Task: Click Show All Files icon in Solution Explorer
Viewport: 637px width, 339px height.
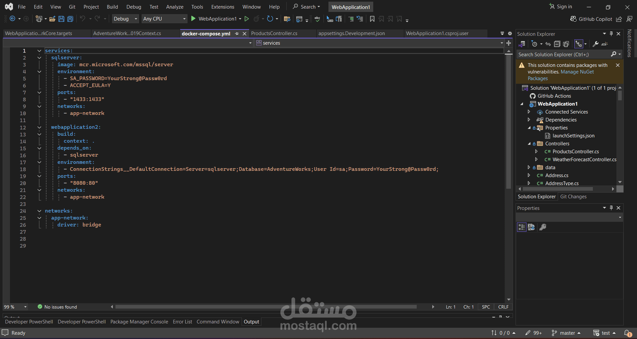Action: point(566,44)
